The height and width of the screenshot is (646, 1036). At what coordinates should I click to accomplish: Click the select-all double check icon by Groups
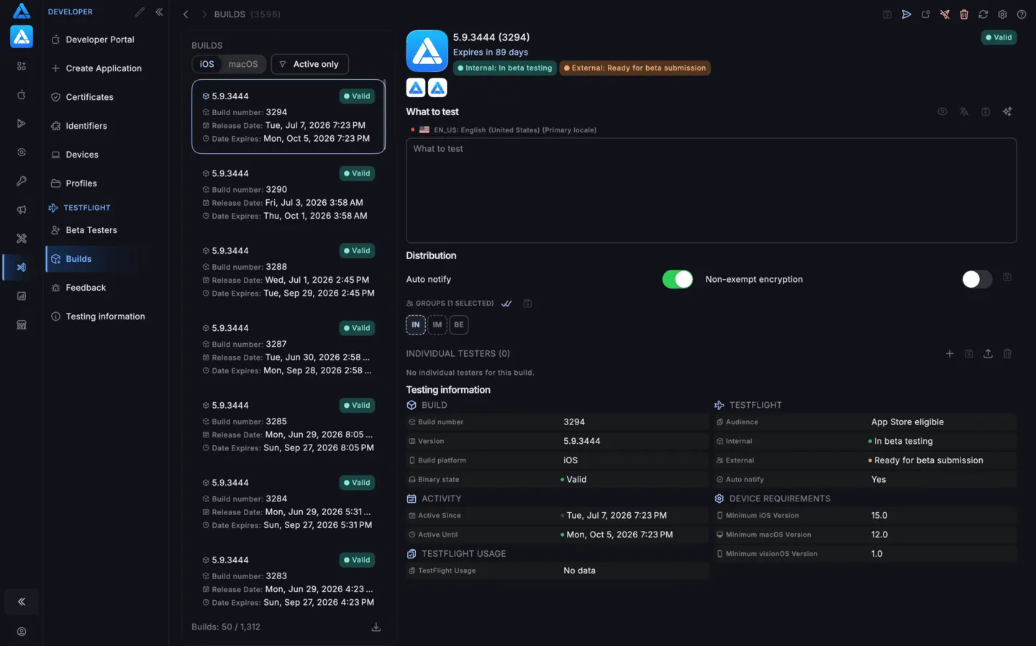[x=506, y=304]
